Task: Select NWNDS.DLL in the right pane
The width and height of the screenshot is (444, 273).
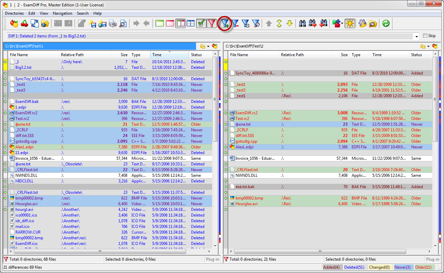Action: point(331,175)
